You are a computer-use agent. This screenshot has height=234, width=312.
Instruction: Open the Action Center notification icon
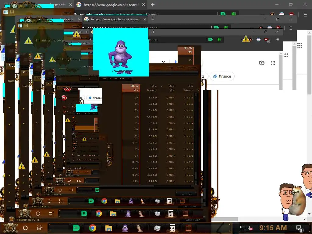pos(300,228)
